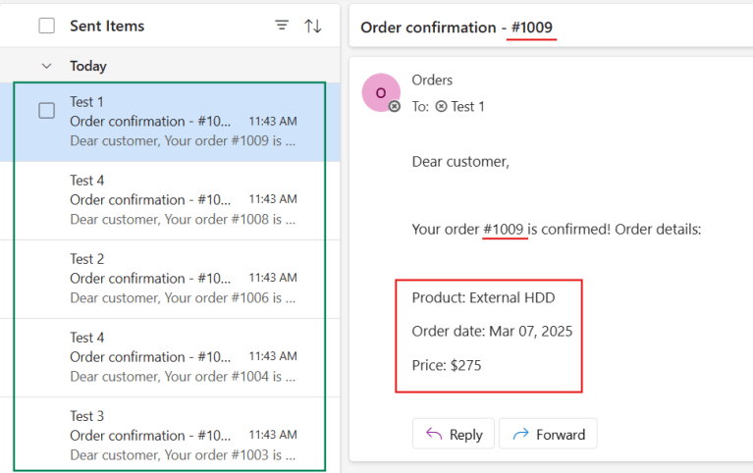Open the Sent Items folder title
Screen dimensions: 753x473
[x=107, y=26]
